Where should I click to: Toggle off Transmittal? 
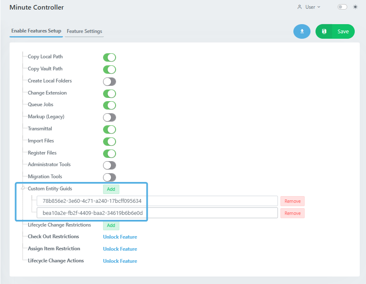(x=109, y=130)
